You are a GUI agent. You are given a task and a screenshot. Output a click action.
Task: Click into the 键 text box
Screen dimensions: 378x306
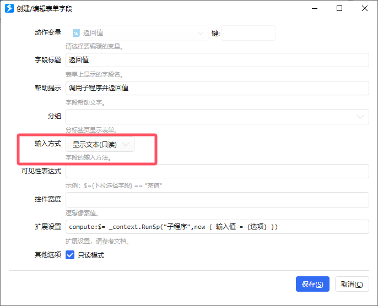(x=249, y=33)
